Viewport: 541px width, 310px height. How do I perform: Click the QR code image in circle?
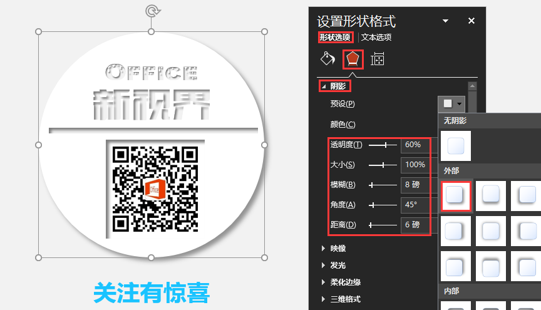tap(155, 189)
